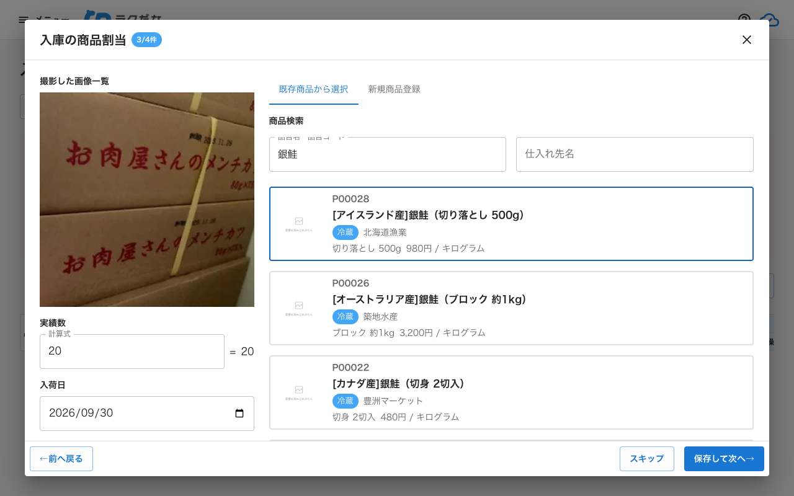Click the 入荷日 date field
Image resolution: width=794 pixels, height=496 pixels.
(x=147, y=414)
